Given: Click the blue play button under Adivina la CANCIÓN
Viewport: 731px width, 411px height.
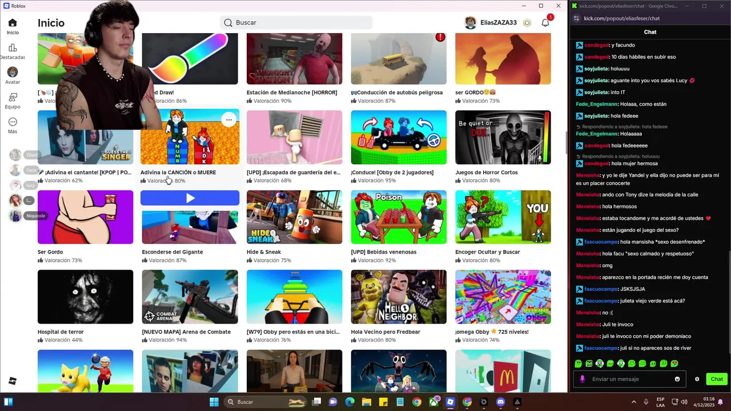Looking at the screenshot, I should 190,198.
